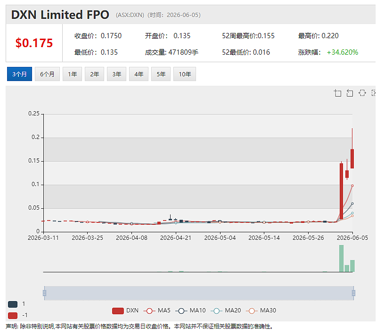Click the 最低价 0.135 text
Image resolution: width=384 pixels, height=335 pixels.
(x=96, y=52)
